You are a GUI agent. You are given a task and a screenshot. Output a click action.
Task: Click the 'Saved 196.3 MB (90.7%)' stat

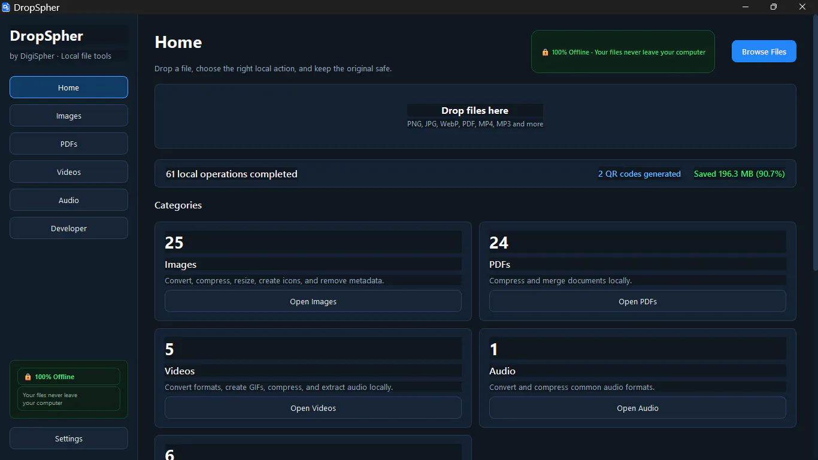(739, 174)
